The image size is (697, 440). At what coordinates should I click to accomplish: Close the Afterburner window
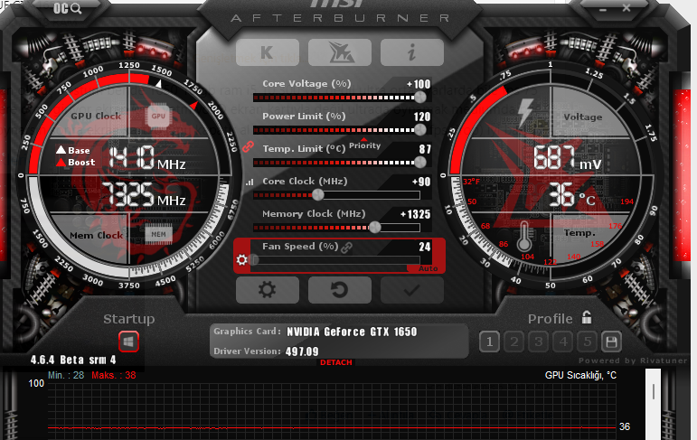coord(626,8)
